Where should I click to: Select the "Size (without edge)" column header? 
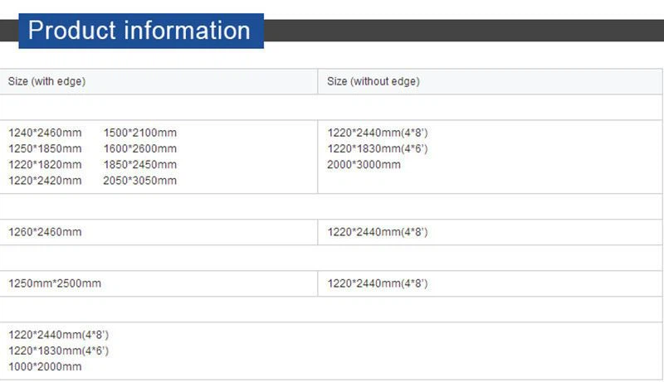[373, 81]
